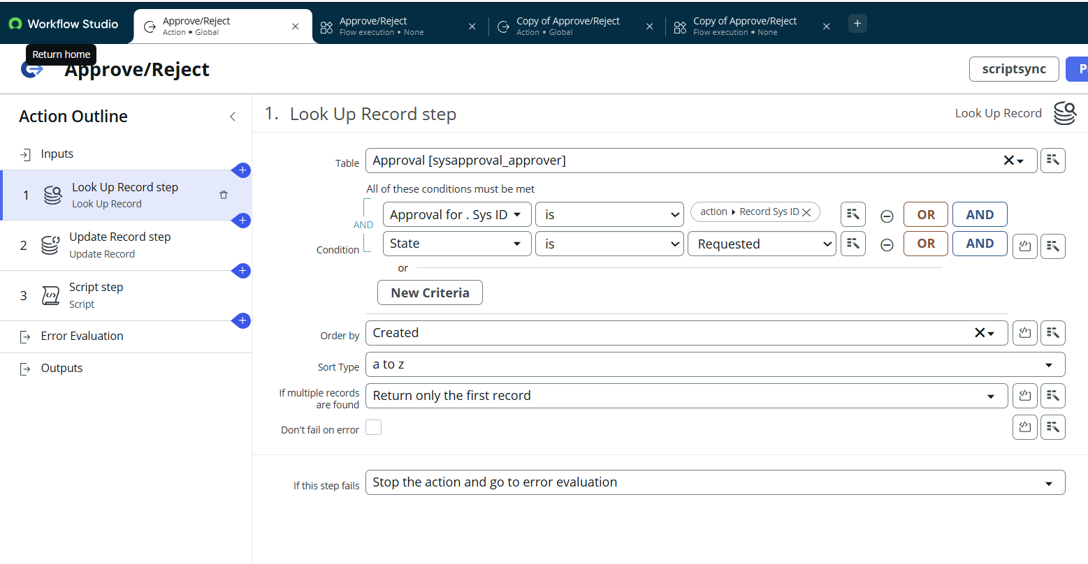Select Update Record step in outline

click(x=119, y=245)
